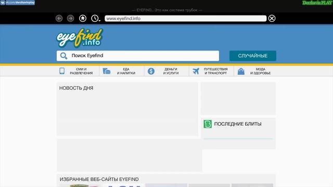The height and width of the screenshot is (187, 333).
Task: Click the dollar coin icon
Action: coord(151,71)
